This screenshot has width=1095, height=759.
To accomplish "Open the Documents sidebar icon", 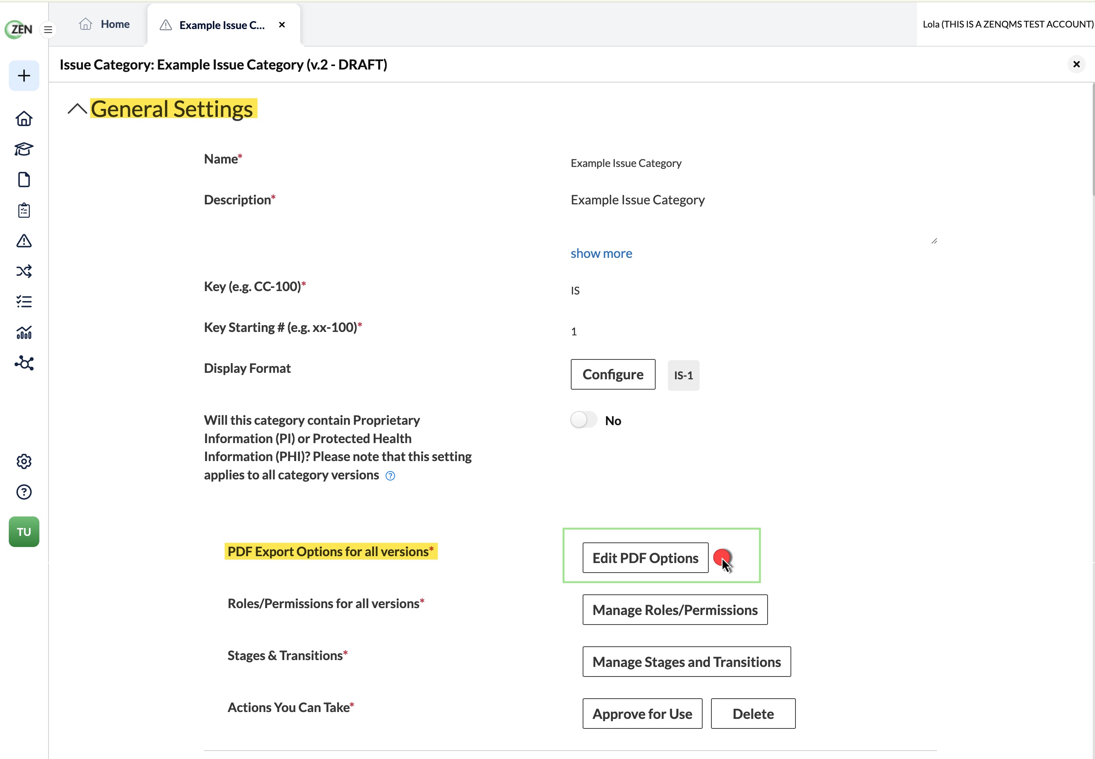I will [24, 180].
